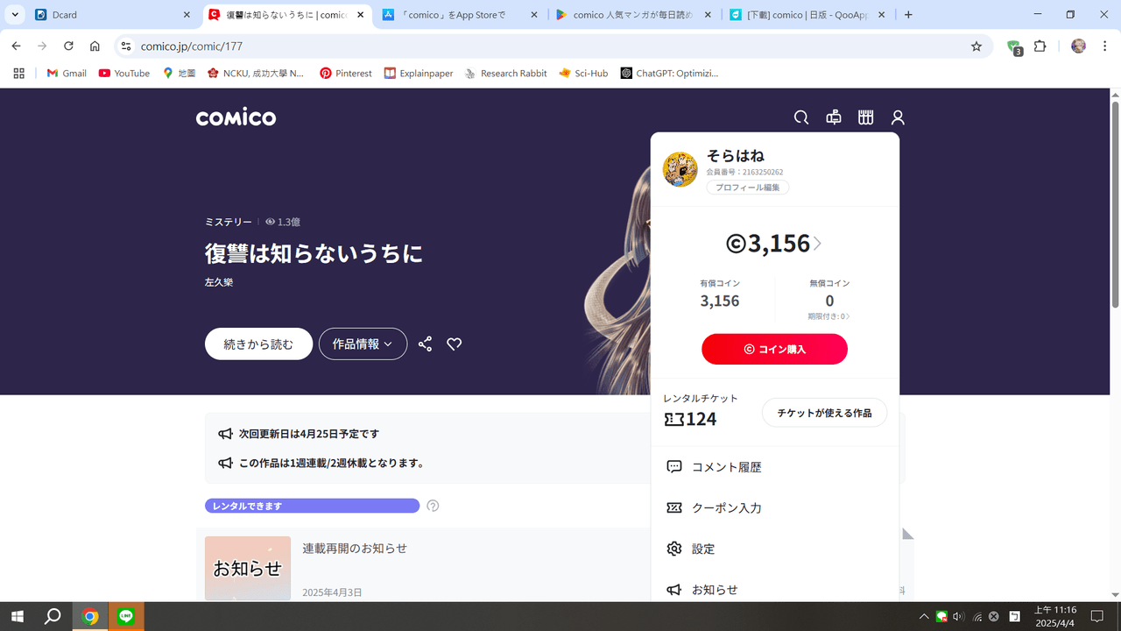The width and height of the screenshot is (1121, 631).
Task: Open the NCKU 成功大學 bookmark
Action: click(256, 74)
